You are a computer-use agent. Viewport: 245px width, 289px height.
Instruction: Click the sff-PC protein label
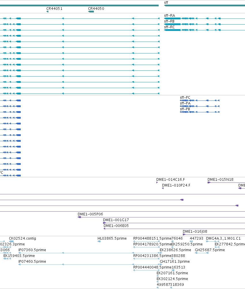pos(185,98)
